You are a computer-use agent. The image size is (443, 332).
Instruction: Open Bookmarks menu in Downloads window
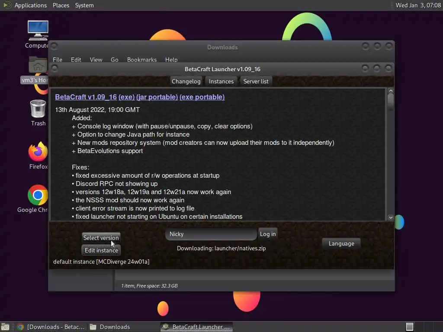point(142,60)
